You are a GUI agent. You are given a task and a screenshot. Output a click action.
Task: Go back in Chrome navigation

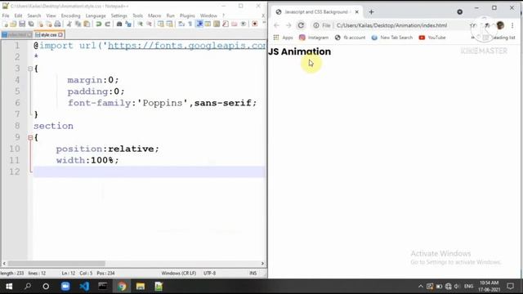(x=276, y=25)
